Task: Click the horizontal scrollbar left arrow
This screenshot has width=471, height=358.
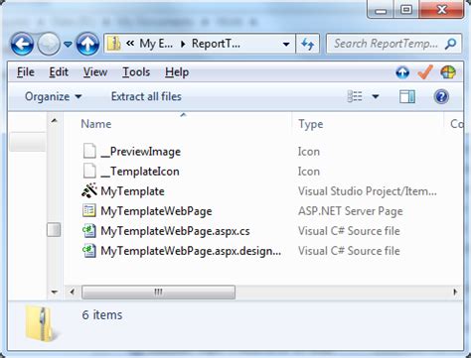Action: pos(73,293)
